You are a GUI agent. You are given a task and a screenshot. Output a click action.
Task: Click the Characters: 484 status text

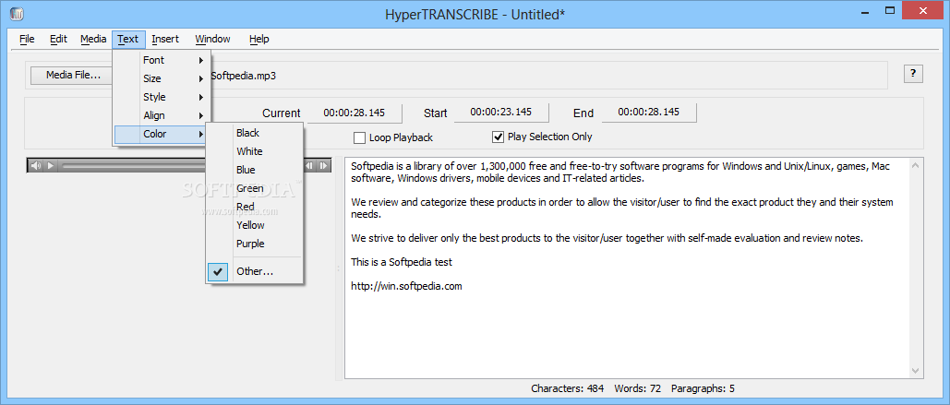click(x=567, y=388)
